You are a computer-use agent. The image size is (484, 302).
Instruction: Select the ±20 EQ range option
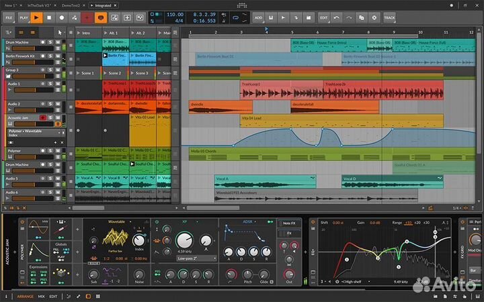pyautogui.click(x=417, y=223)
